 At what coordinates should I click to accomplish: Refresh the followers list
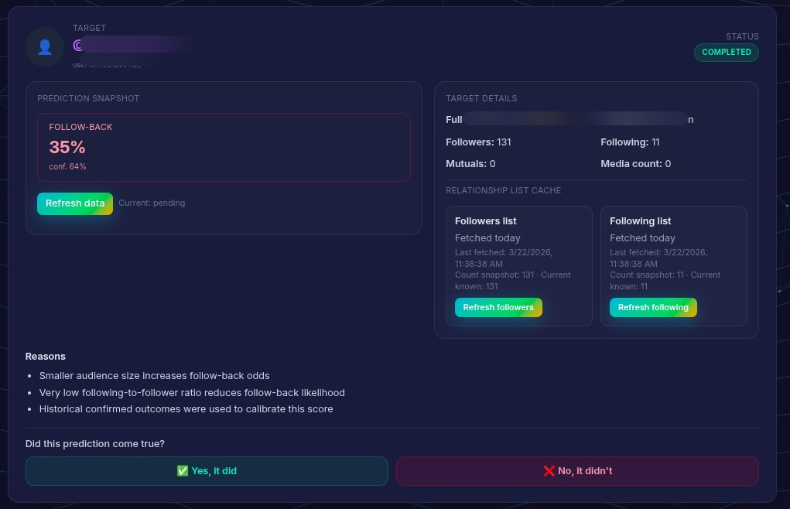[x=498, y=308]
